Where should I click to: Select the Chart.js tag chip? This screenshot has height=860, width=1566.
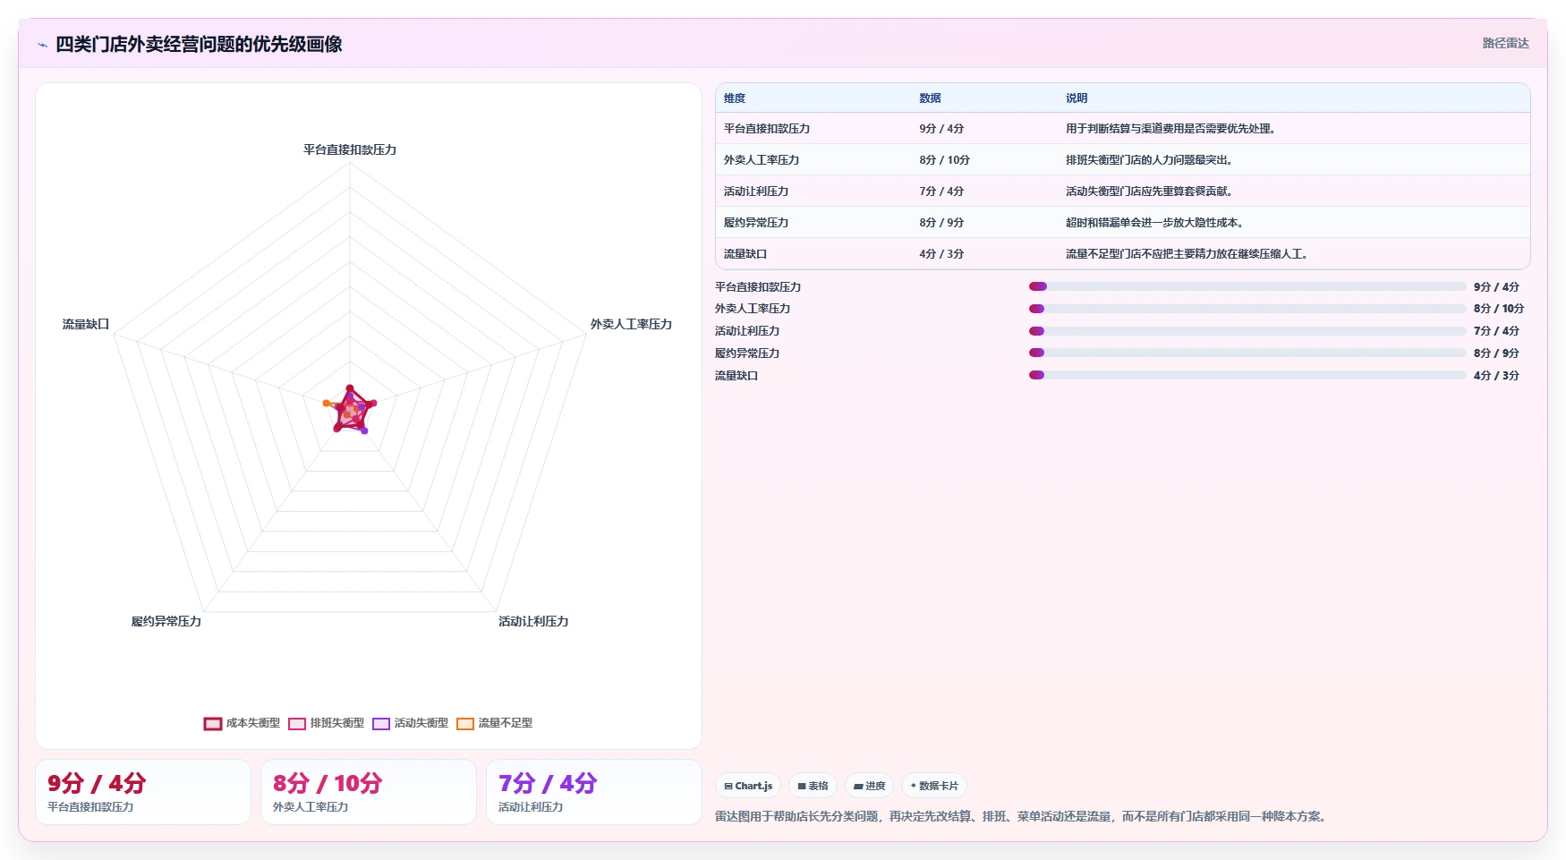click(748, 786)
